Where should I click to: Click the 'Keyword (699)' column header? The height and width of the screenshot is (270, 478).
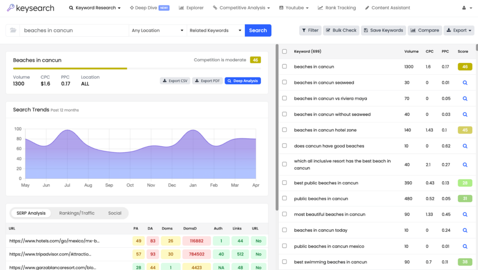pos(308,51)
